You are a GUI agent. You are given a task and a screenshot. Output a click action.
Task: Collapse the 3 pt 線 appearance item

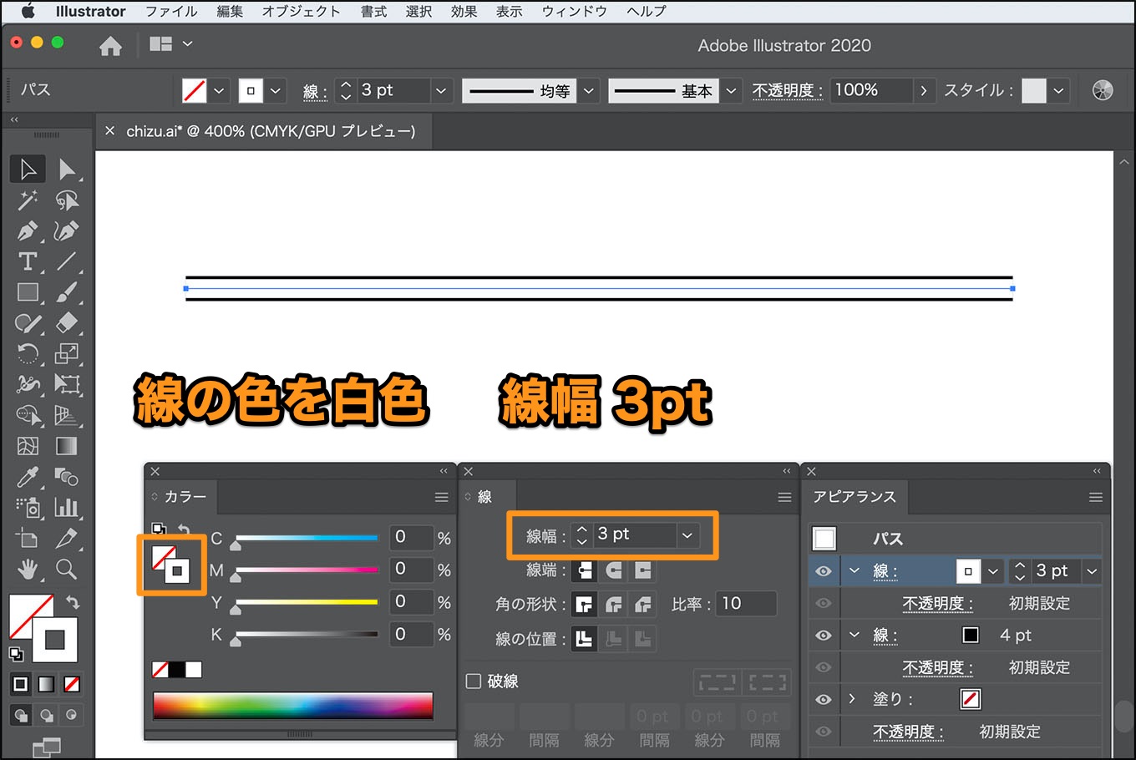point(854,571)
